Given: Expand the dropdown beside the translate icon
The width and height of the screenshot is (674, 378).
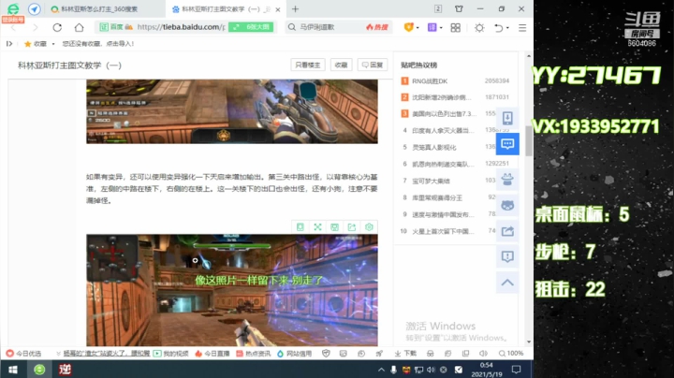Looking at the screenshot, I should pos(441,28).
